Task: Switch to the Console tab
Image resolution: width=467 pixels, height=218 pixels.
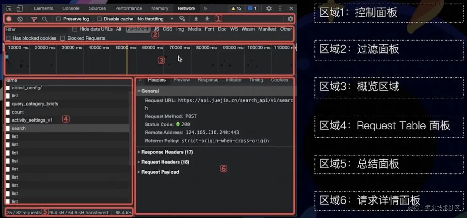Action: pyautogui.click(x=71, y=8)
